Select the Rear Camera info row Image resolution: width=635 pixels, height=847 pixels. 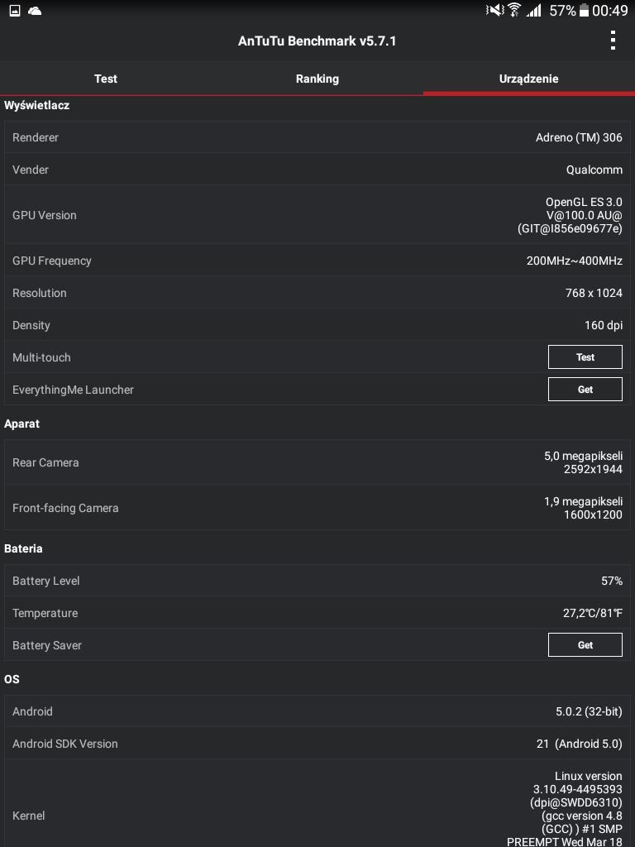(317, 462)
